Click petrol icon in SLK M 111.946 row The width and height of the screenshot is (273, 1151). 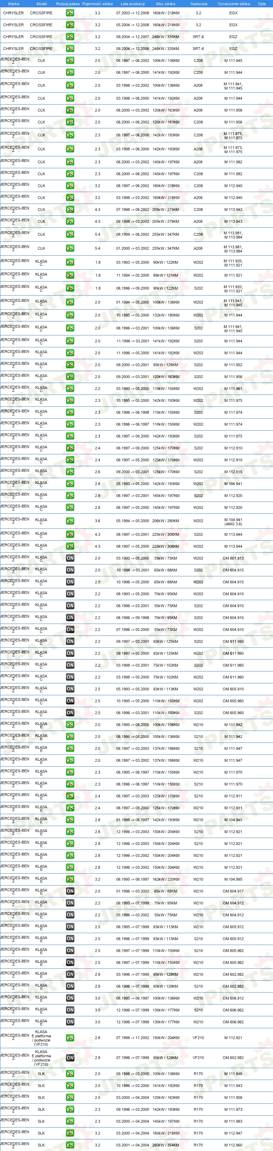click(70, 1074)
